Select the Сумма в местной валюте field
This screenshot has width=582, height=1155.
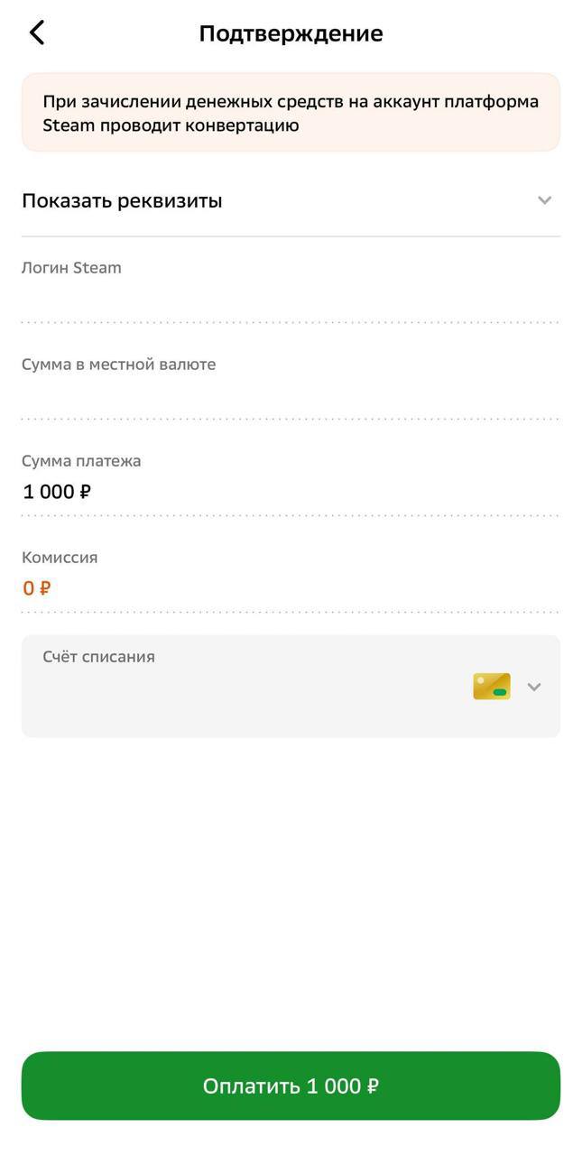(291, 396)
